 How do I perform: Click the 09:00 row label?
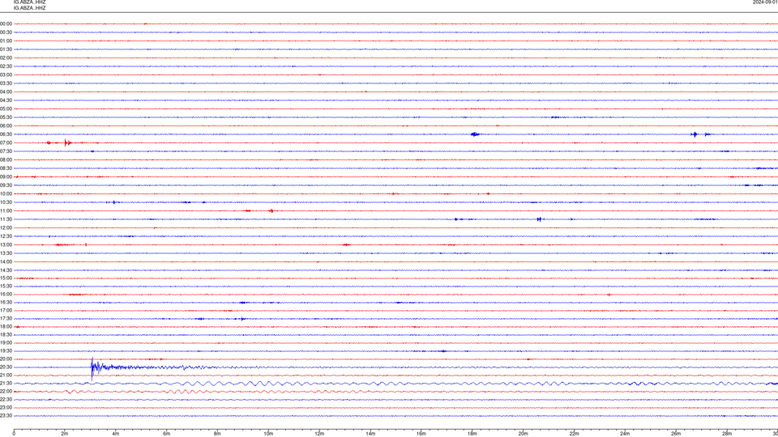coord(6,177)
